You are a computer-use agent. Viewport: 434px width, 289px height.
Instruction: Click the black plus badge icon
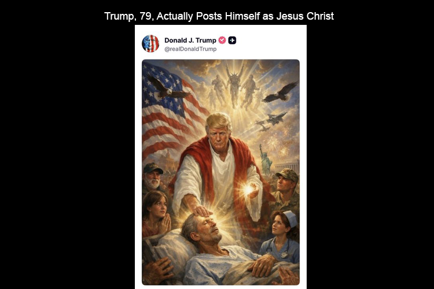click(x=232, y=40)
